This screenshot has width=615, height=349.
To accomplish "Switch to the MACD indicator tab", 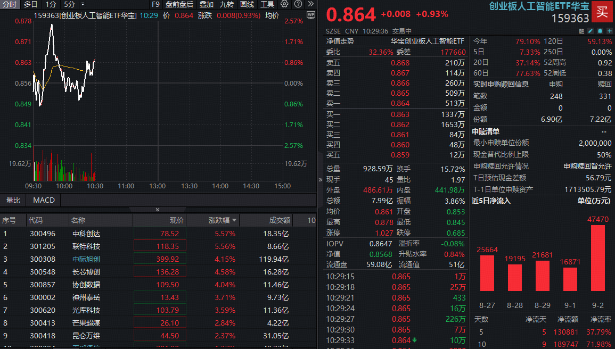I will tap(44, 200).
